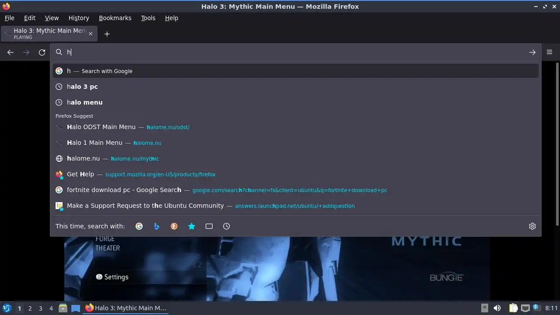Click Firefox taskbar entry 'Halo 3: Mythic Main M…'
The width and height of the screenshot is (560, 315).
pos(126,308)
